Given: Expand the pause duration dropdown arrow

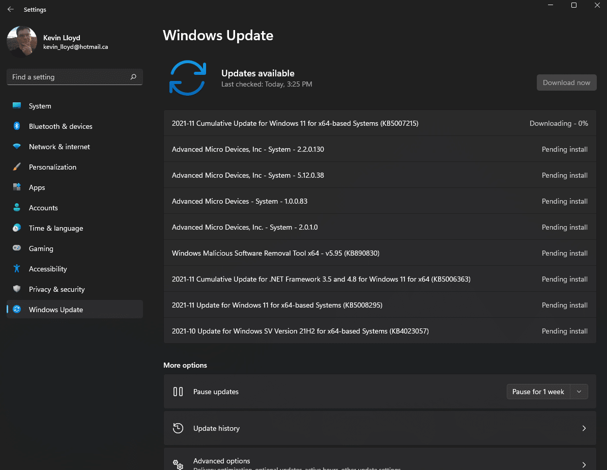Looking at the screenshot, I should point(579,392).
